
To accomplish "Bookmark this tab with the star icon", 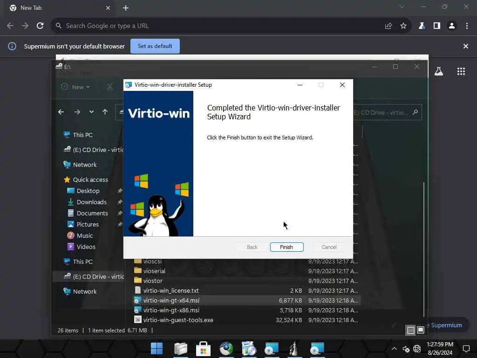I will [403, 26].
